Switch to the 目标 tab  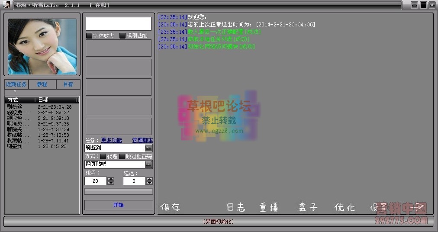pos(68,84)
